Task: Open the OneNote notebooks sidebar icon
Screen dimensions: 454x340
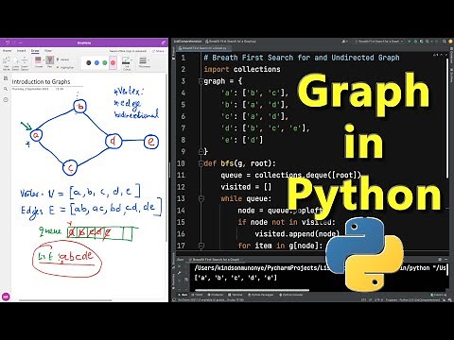Action: [x=6, y=78]
